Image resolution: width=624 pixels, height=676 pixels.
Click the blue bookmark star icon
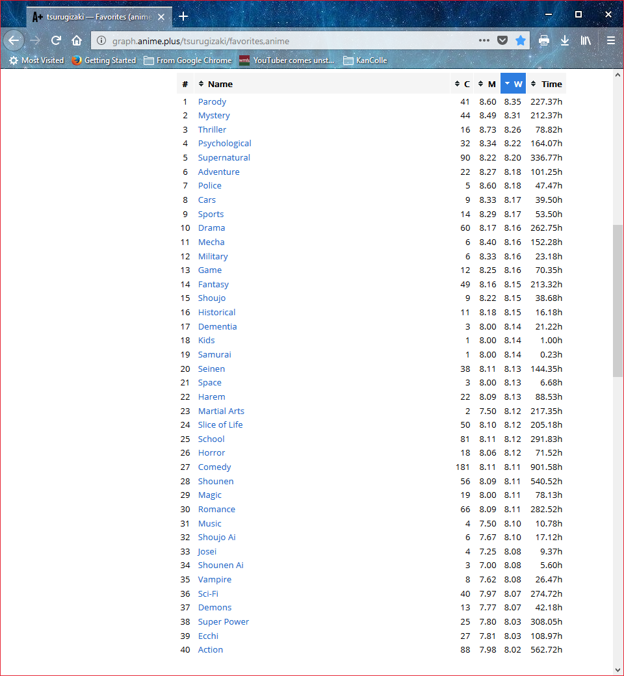(520, 40)
